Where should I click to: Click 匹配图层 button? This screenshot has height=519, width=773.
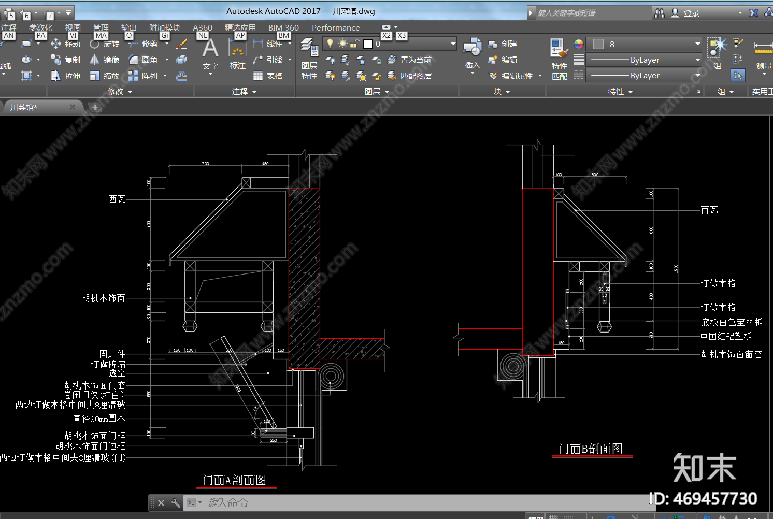coord(409,76)
